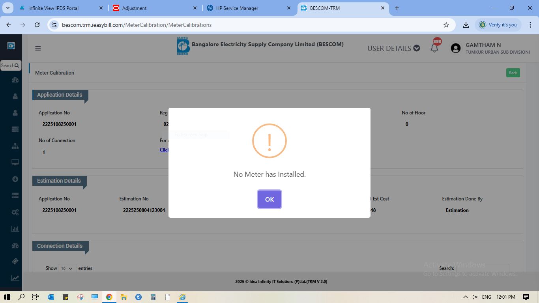The height and width of the screenshot is (303, 539).
Task: Switch to Infinite View IPDS Portal tab
Action: point(53,8)
